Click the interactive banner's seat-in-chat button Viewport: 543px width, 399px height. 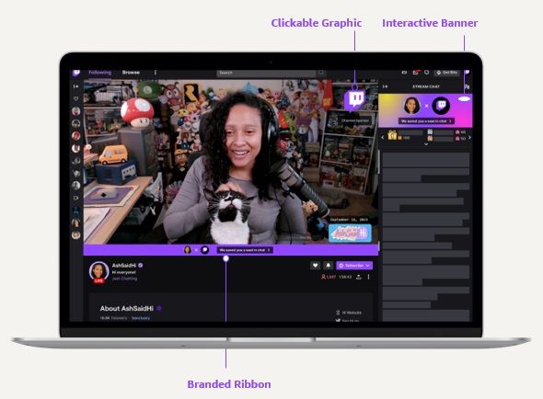point(427,121)
